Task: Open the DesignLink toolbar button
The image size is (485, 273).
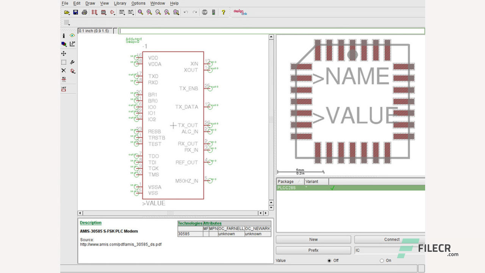Action: click(x=240, y=12)
